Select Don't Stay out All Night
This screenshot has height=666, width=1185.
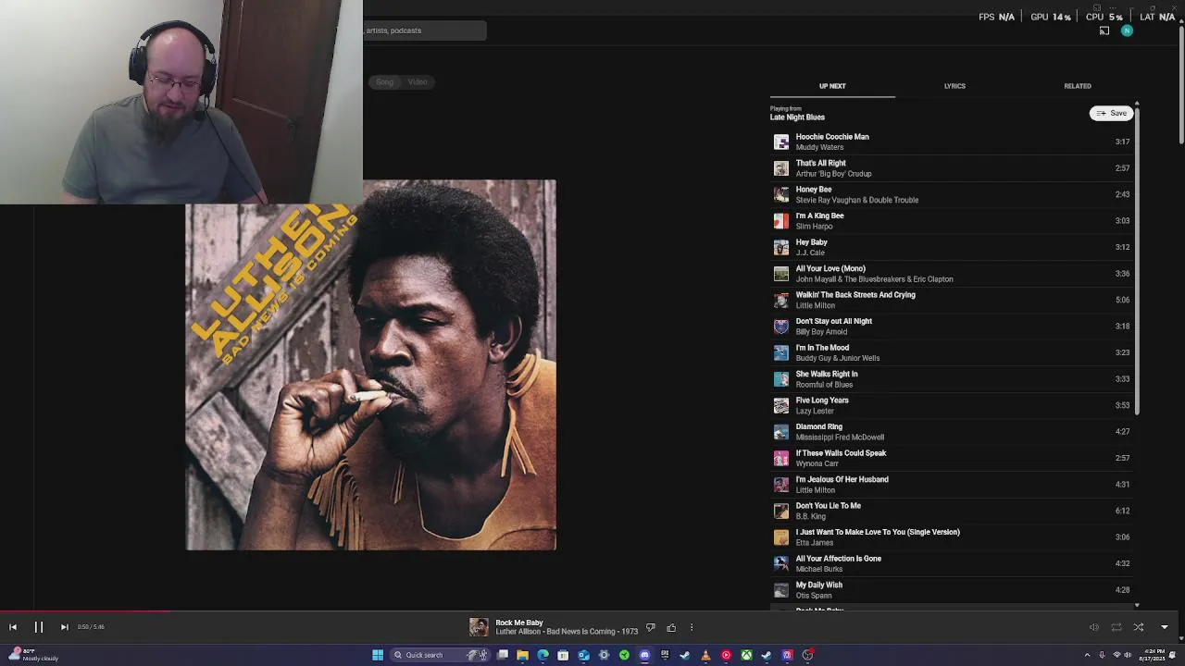pyautogui.click(x=952, y=327)
